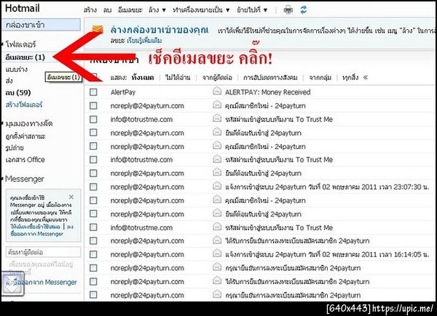Open the ลบ (59) deleted folder
Screen dimensions: 437x316
[18, 92]
